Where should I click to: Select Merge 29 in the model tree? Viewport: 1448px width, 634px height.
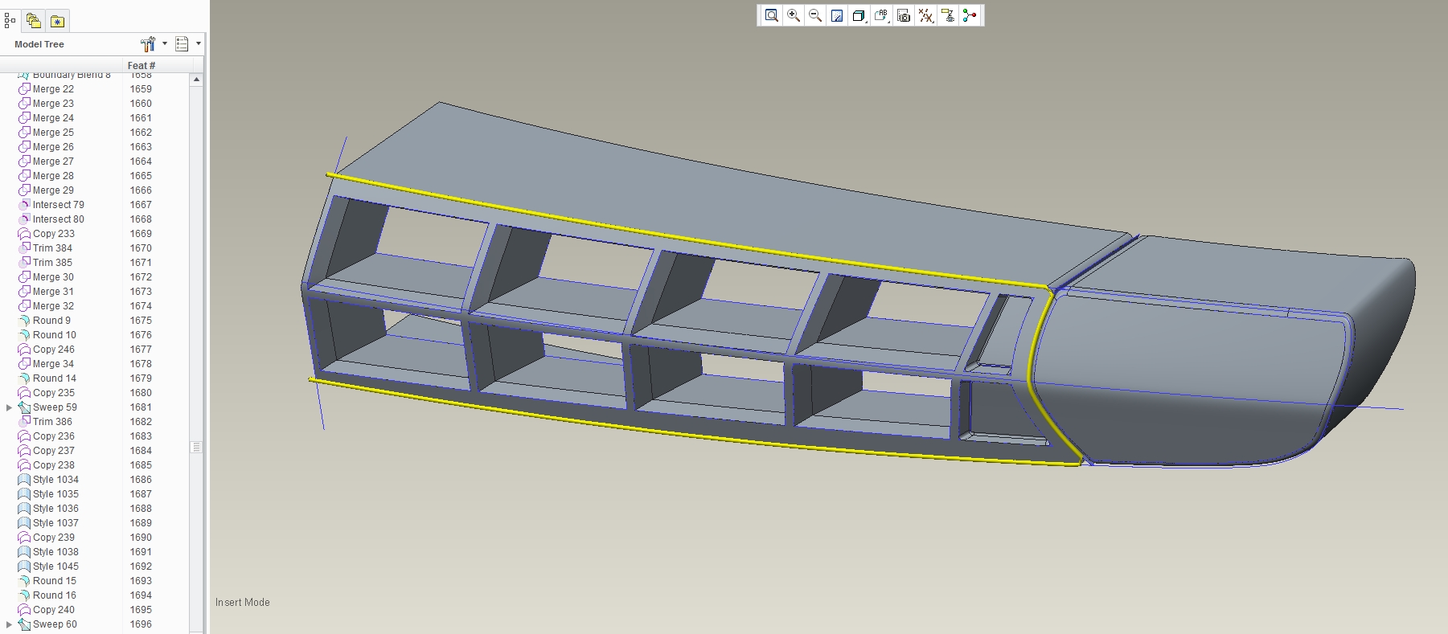(53, 190)
